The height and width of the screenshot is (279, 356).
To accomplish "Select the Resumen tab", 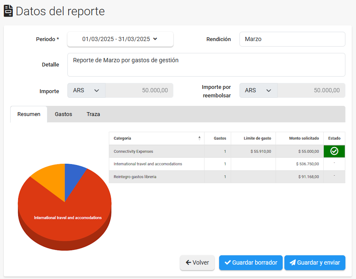I will [29, 114].
